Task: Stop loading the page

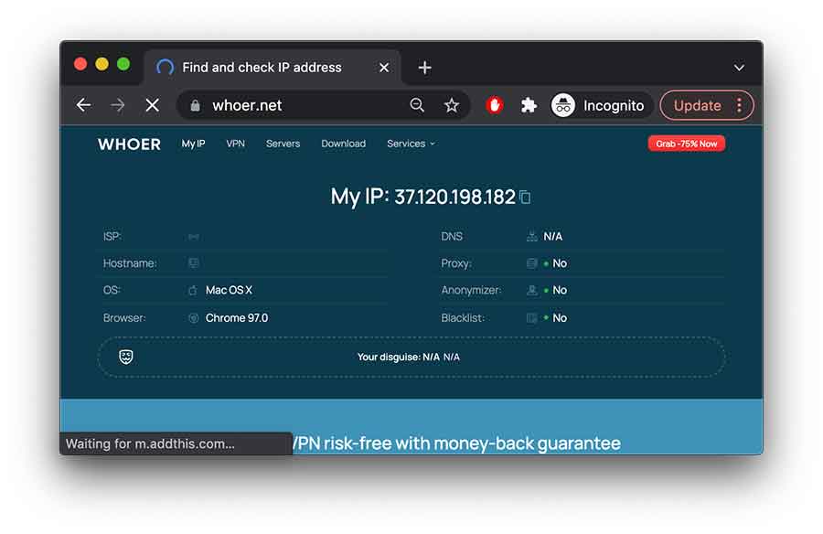Action: (152, 105)
